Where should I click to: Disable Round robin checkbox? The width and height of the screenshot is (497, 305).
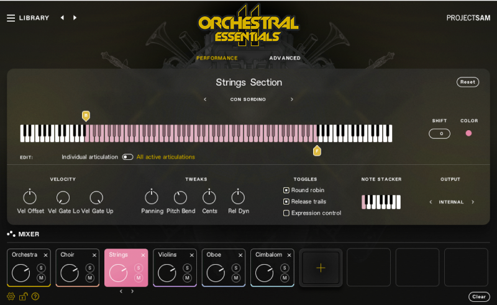pyautogui.click(x=286, y=190)
